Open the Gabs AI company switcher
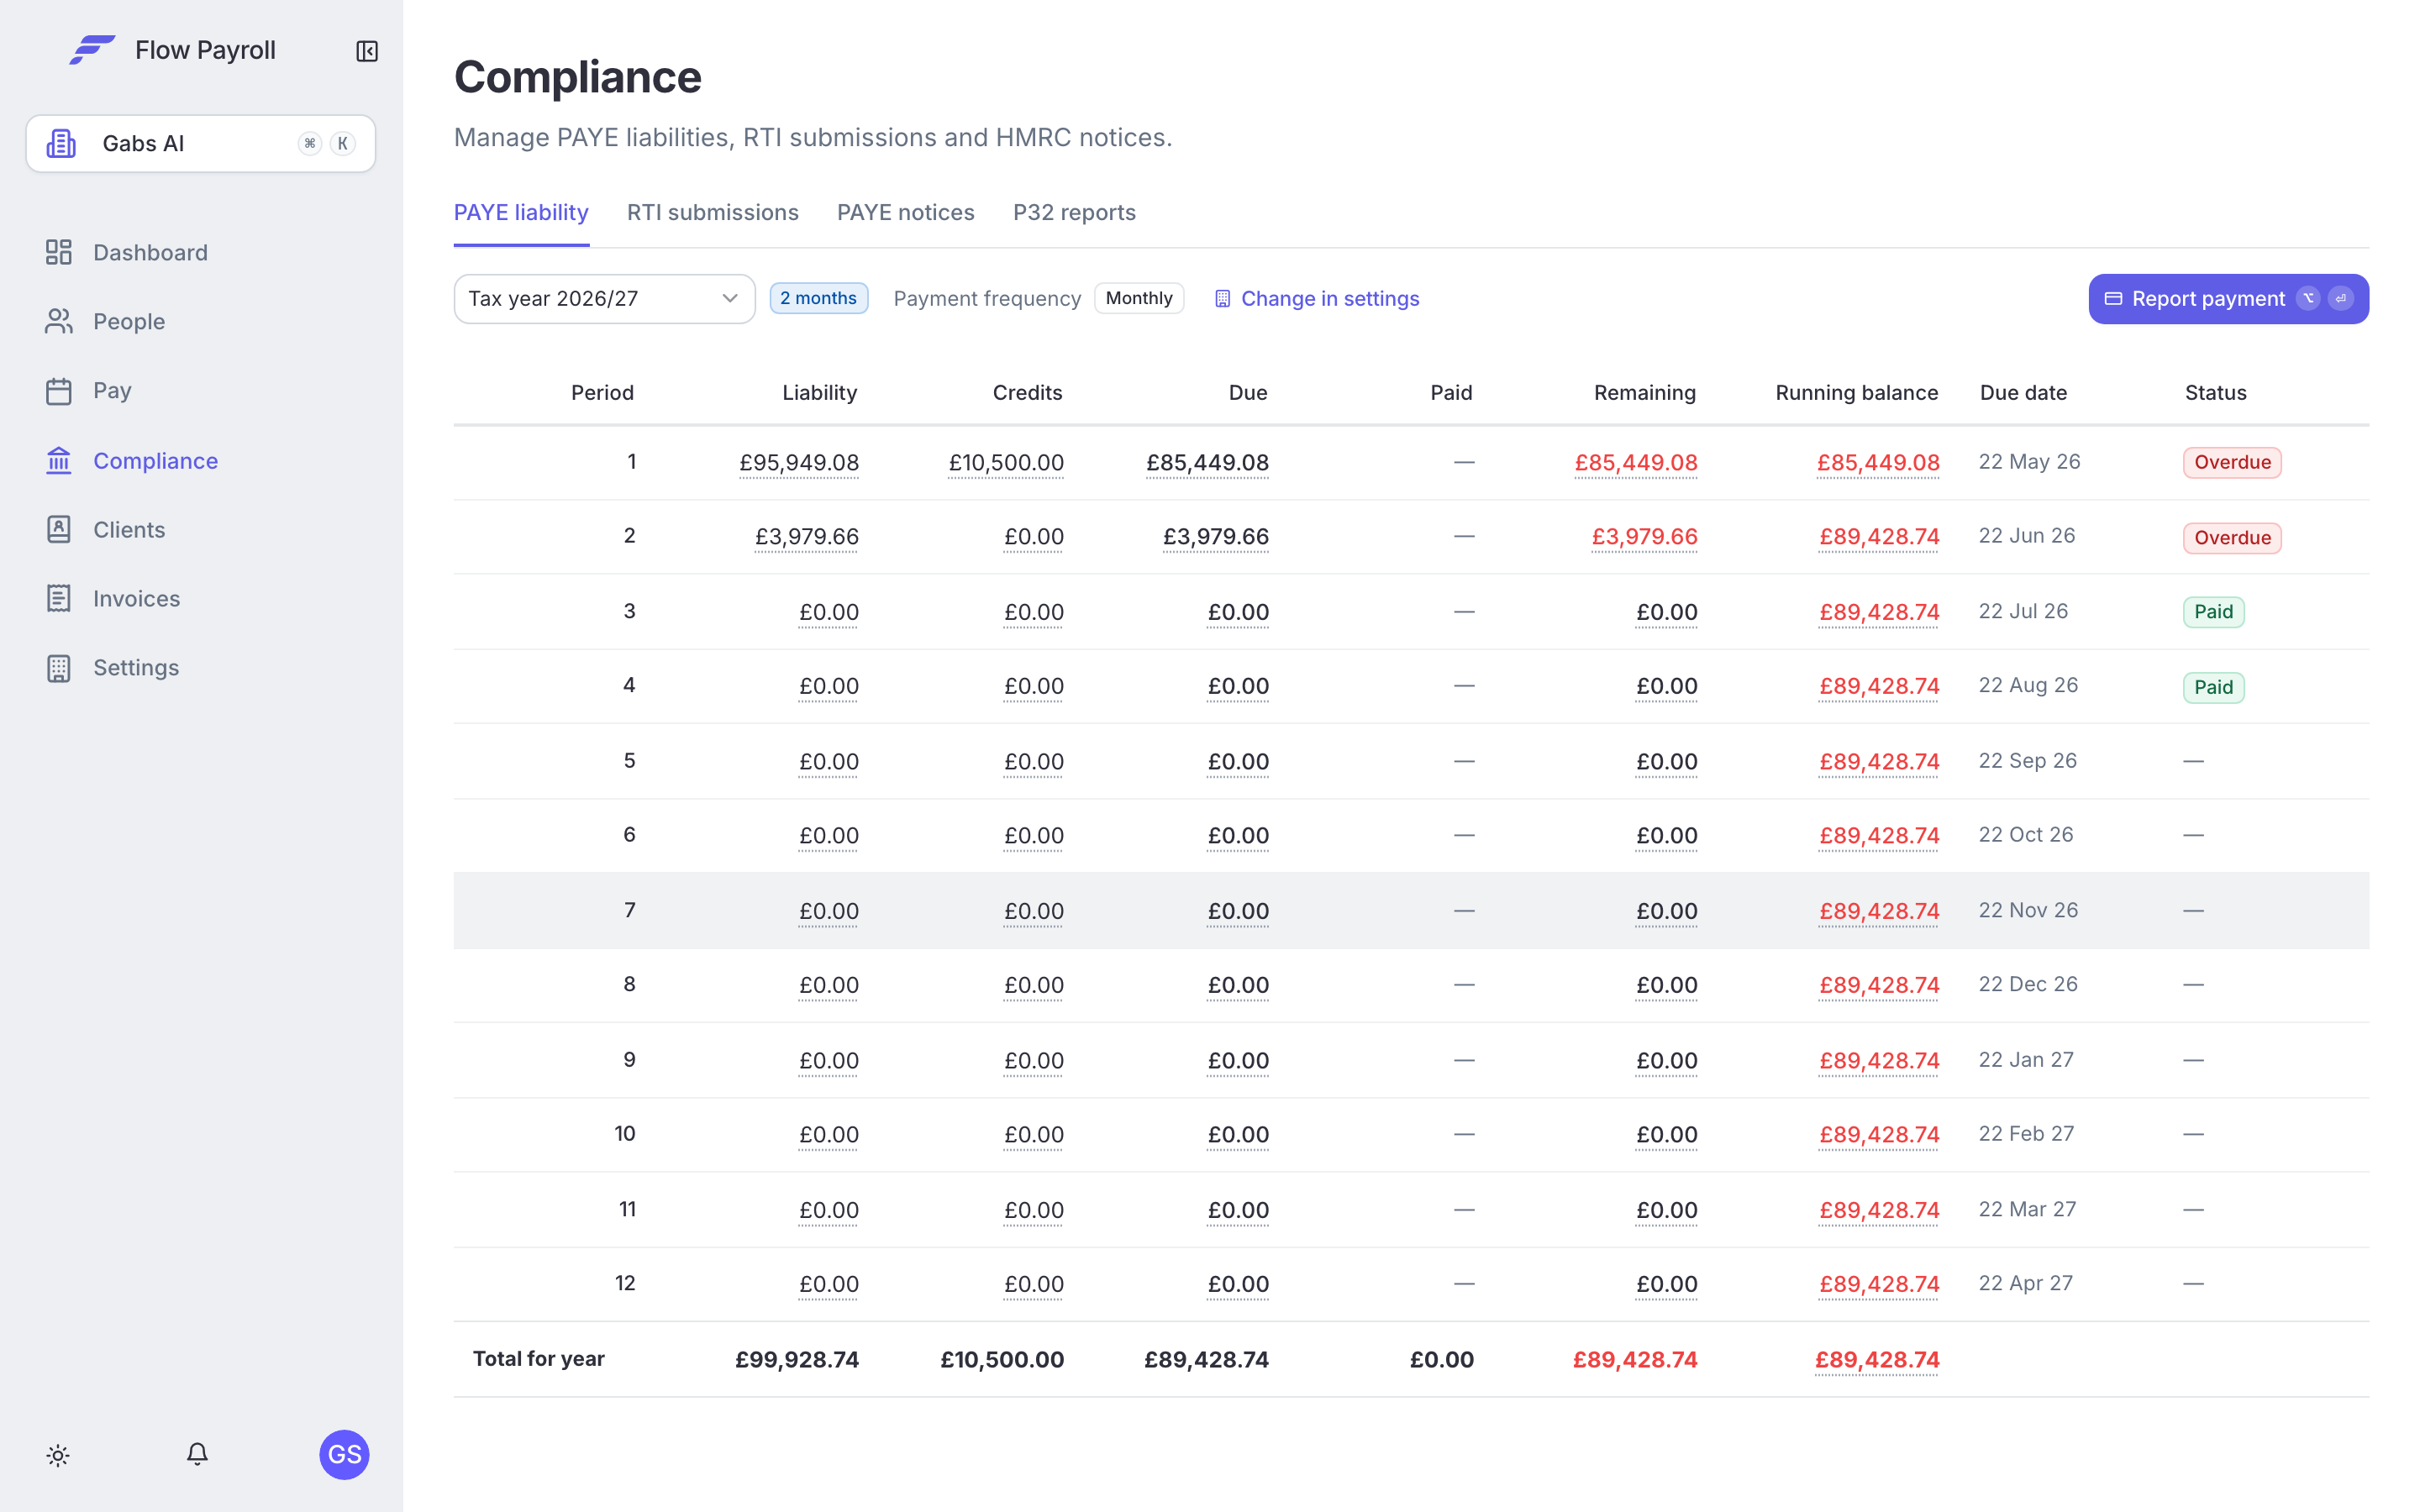This screenshot has height=1512, width=2420. point(201,144)
